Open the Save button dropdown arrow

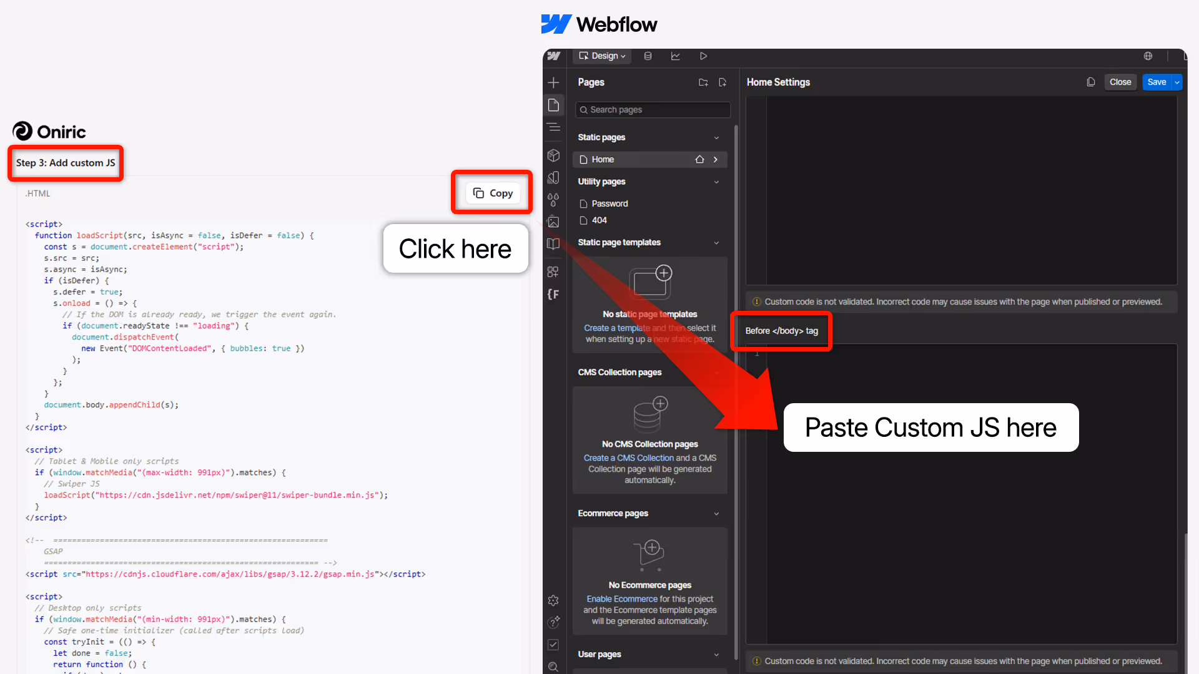click(1177, 82)
